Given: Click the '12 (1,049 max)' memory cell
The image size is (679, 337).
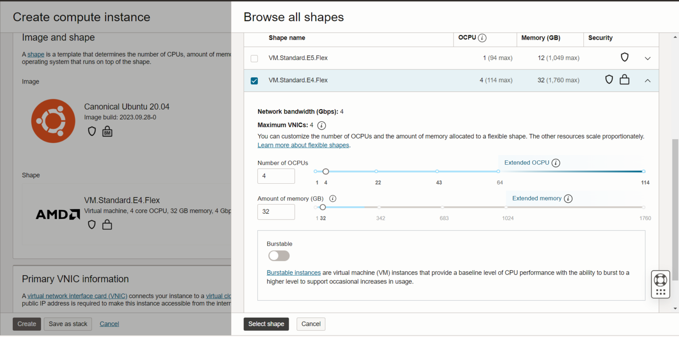Looking at the screenshot, I should (x=558, y=58).
